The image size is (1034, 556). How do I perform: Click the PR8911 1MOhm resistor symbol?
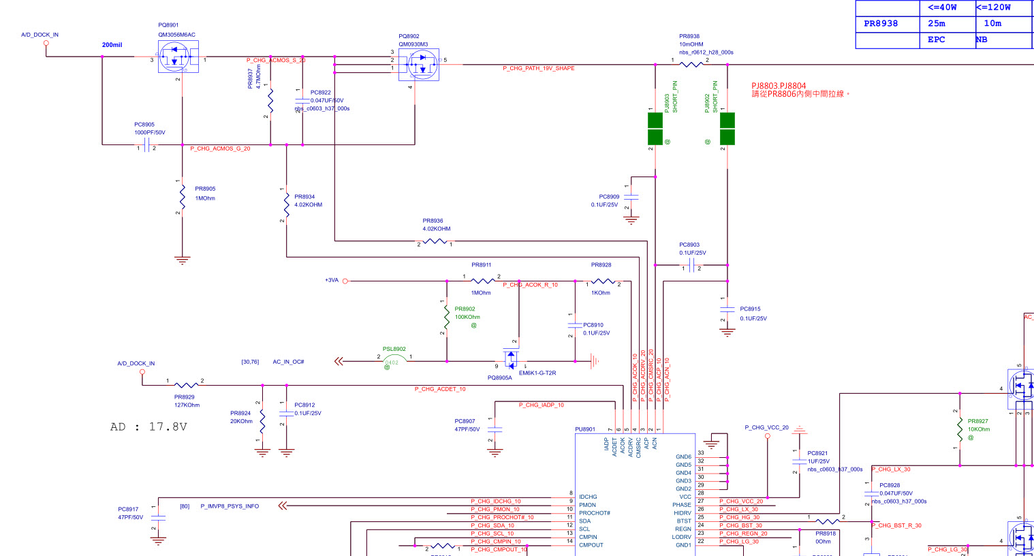click(x=482, y=281)
